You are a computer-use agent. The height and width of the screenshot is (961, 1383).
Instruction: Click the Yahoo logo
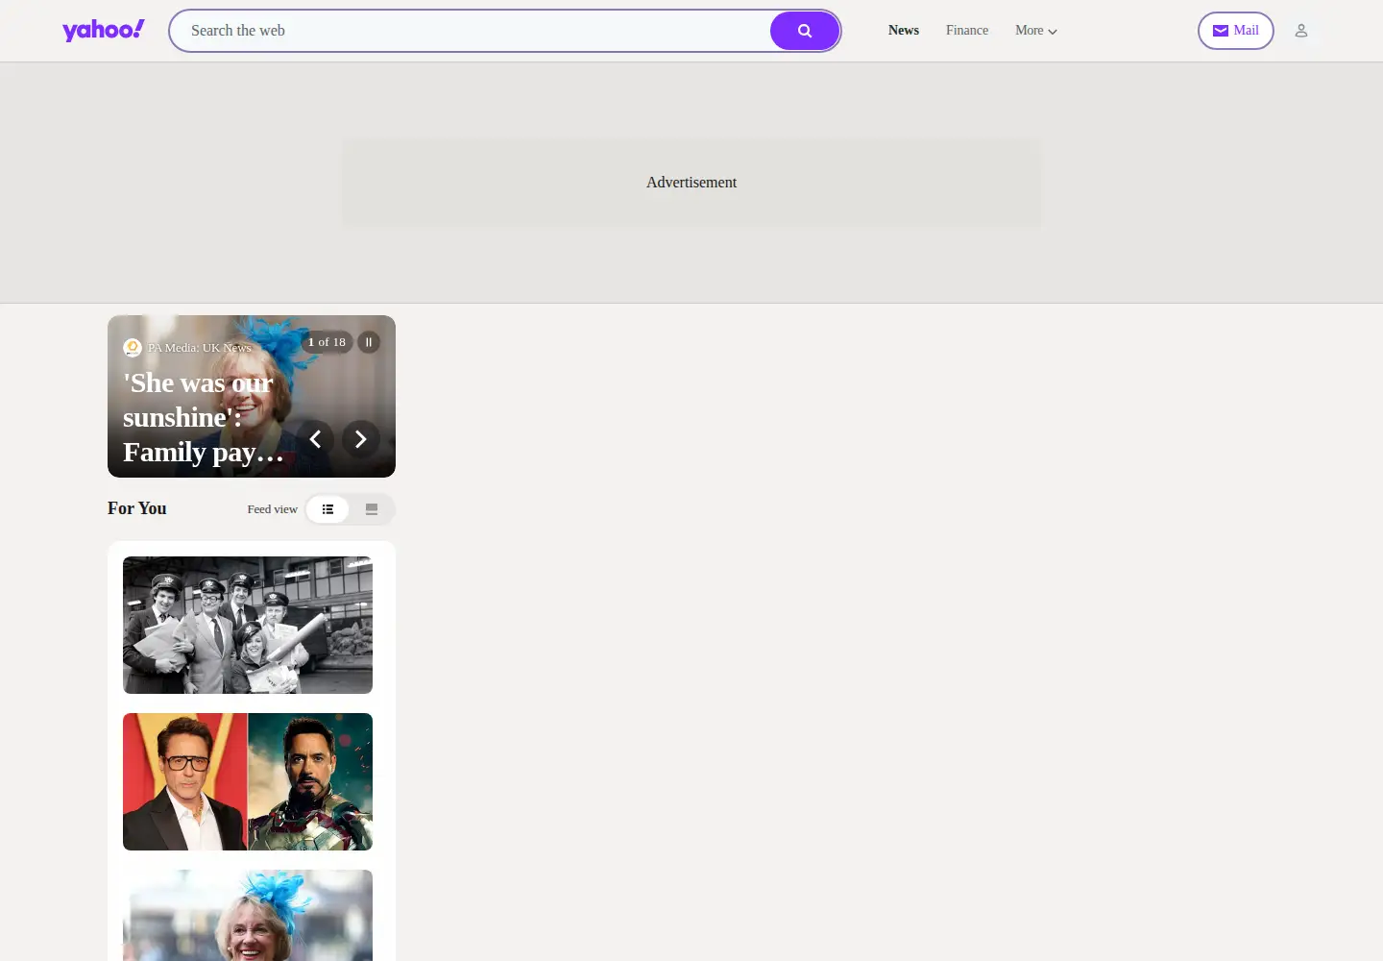coord(104,31)
